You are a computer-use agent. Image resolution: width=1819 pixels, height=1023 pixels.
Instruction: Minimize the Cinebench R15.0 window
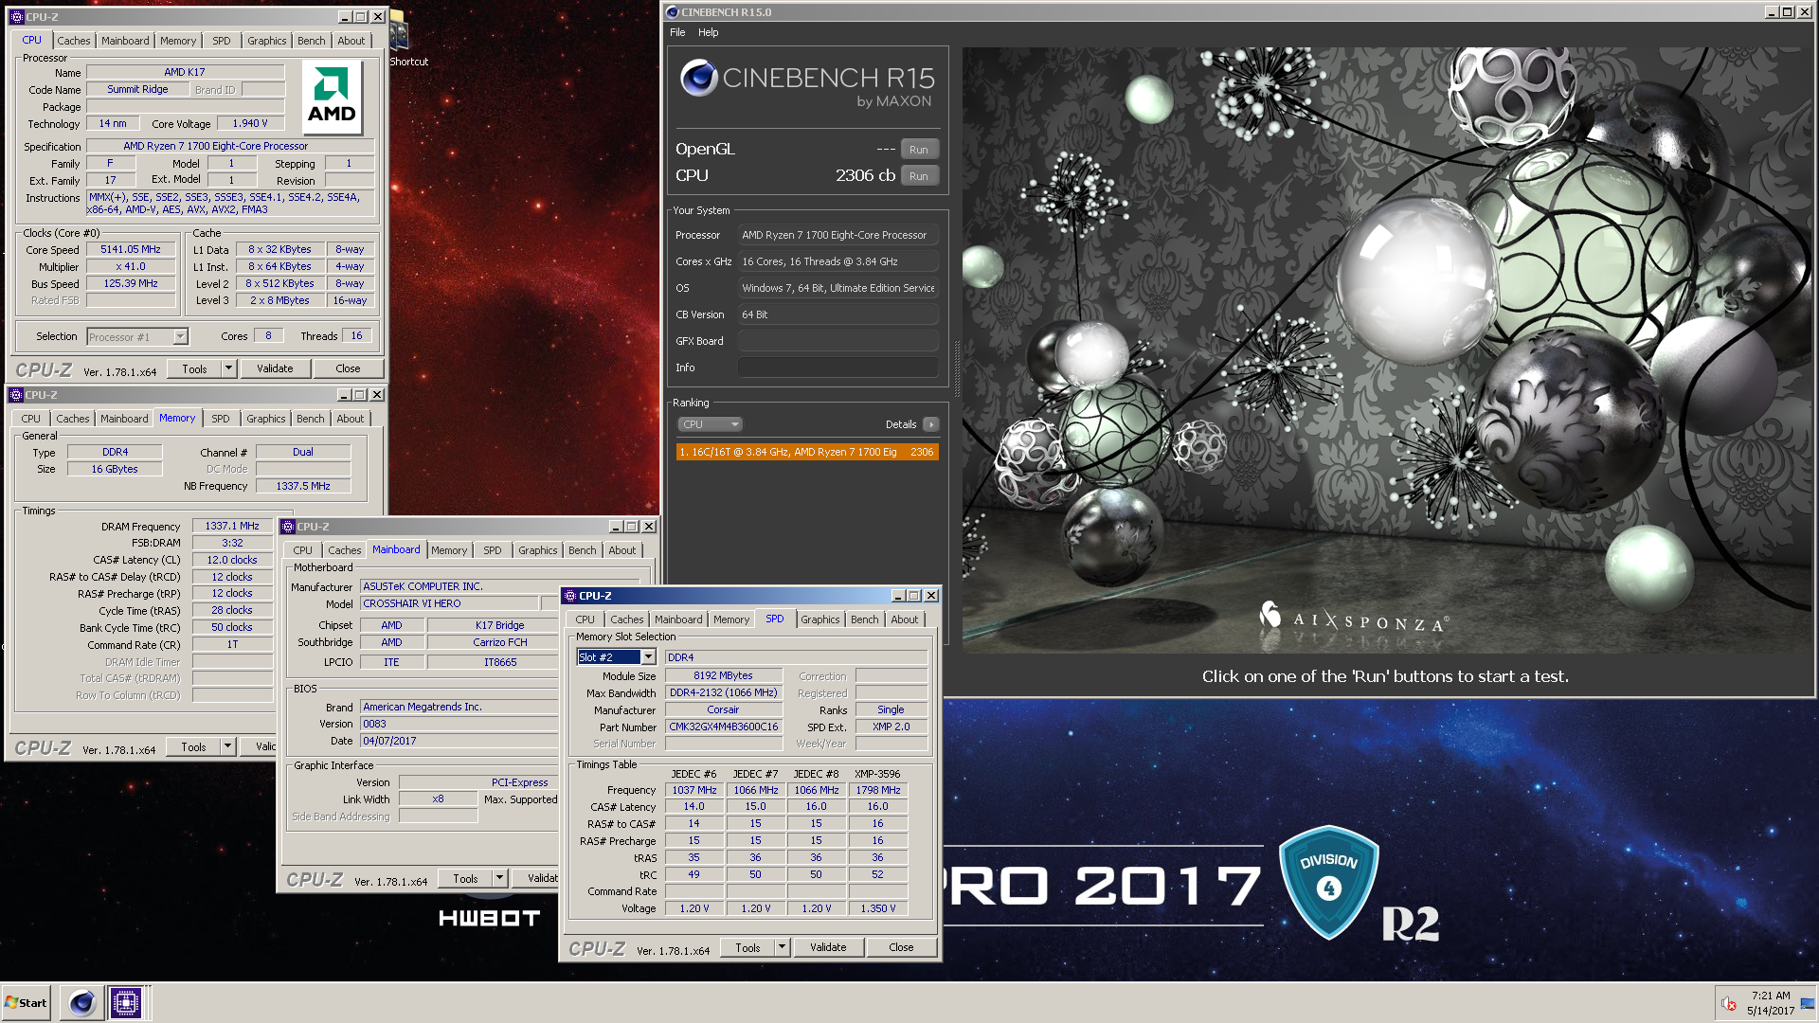(x=1771, y=12)
